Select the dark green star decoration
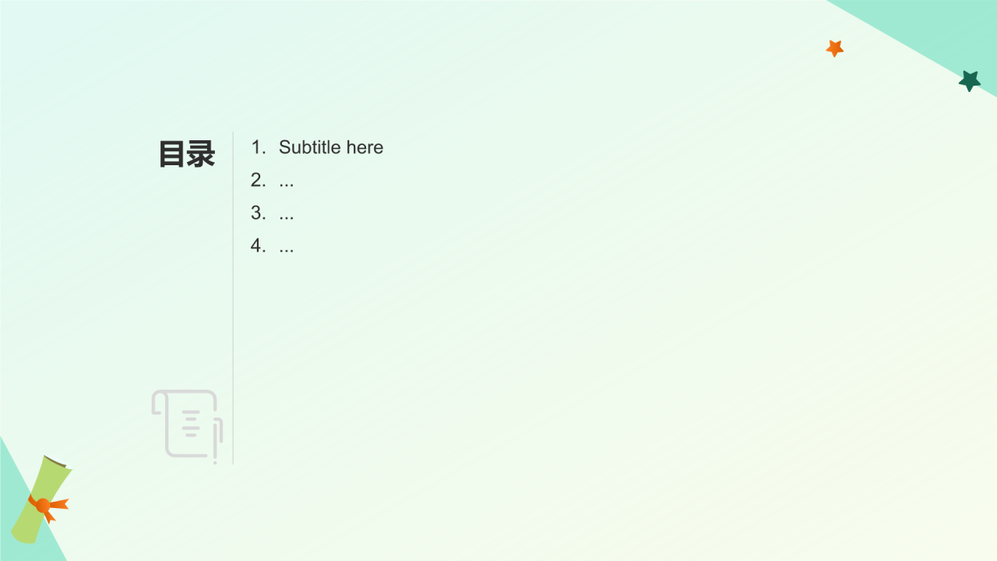997x561 pixels. [x=970, y=80]
